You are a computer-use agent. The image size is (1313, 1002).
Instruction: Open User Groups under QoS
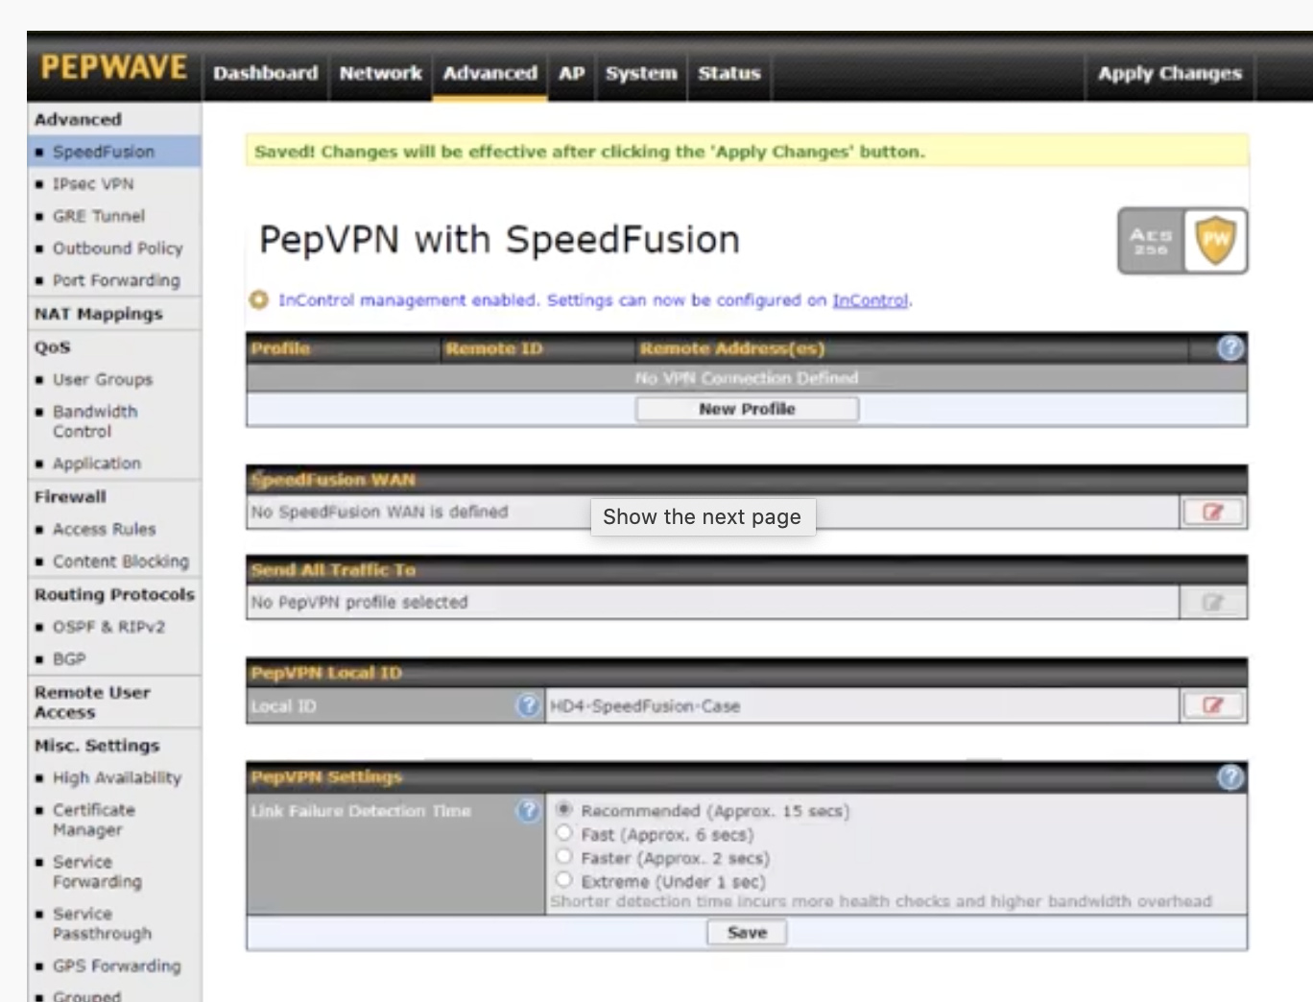(x=103, y=379)
